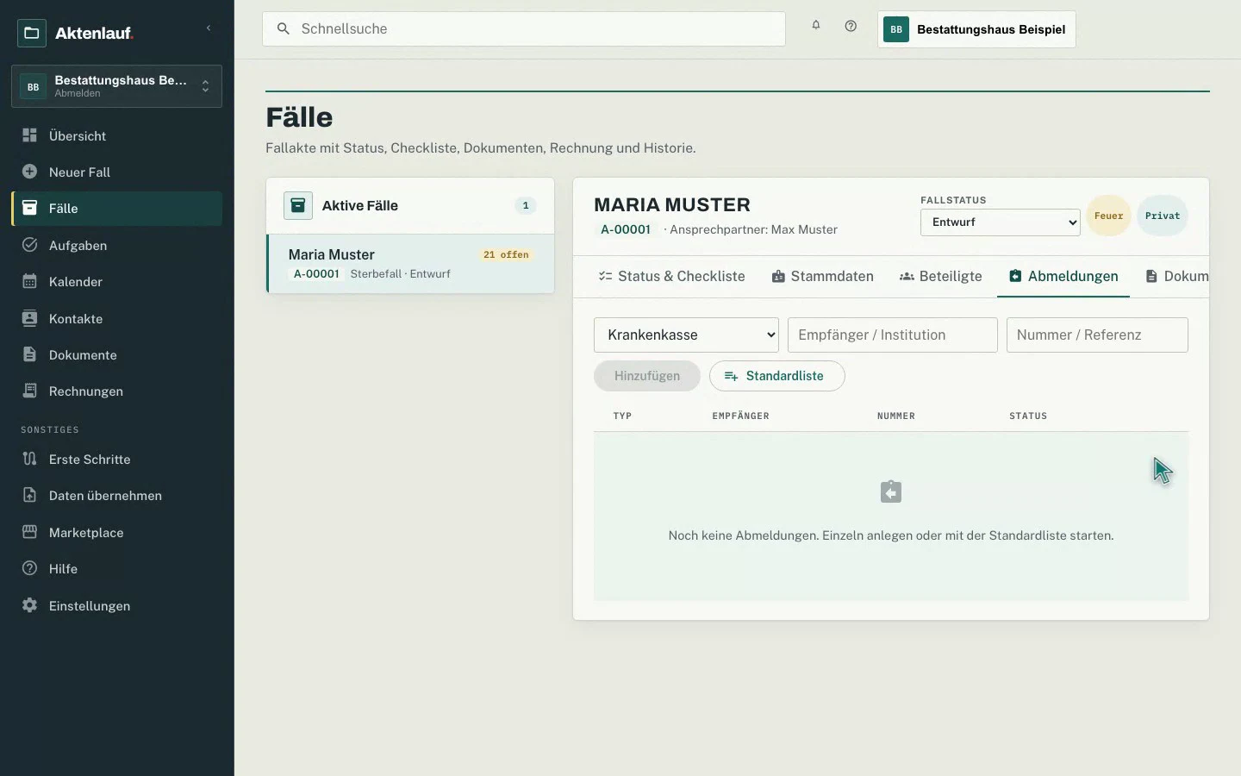Click the Einstellungen gear icon

pos(29,605)
